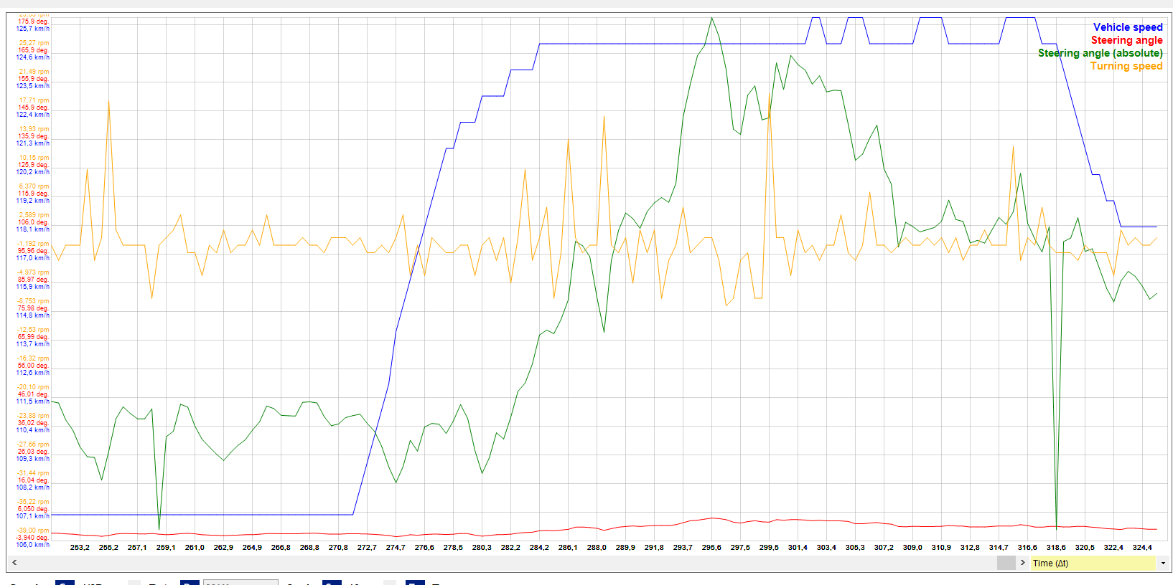Click the highest green steering angle peak
Screen dimensions: 1173x585
(711, 18)
